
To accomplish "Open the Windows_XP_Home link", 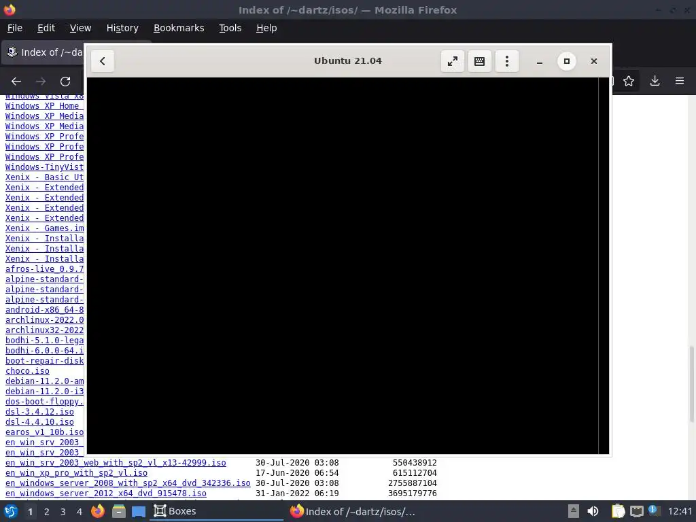I will (44, 105).
